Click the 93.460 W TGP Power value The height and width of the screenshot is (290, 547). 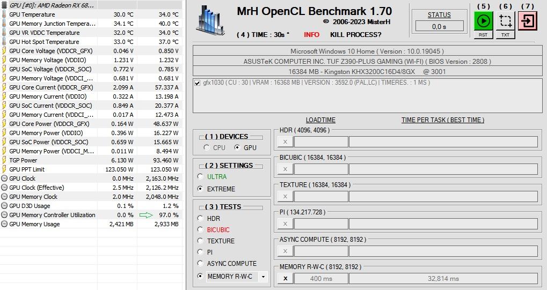(166, 160)
